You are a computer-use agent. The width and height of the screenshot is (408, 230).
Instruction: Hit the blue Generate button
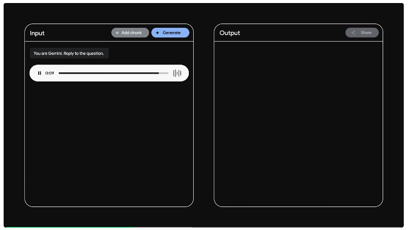point(170,33)
